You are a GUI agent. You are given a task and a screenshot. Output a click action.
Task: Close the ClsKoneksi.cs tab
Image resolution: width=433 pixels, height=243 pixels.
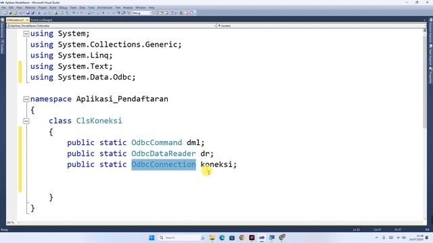(x=27, y=20)
